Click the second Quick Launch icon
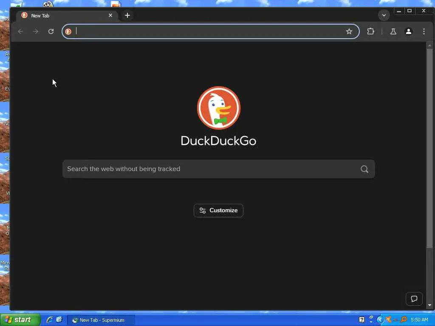435x326 pixels. [x=59, y=320]
